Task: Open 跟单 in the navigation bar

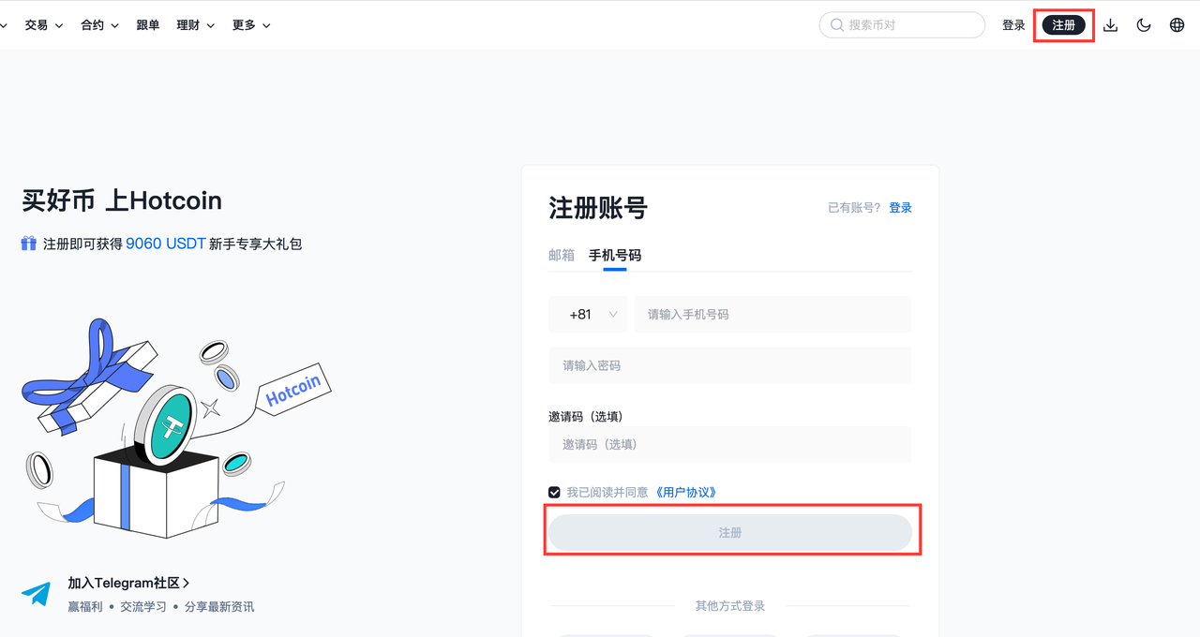Action: 148,25
